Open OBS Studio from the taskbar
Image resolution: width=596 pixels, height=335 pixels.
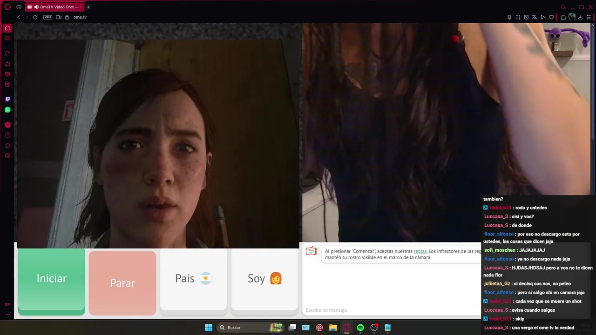click(x=374, y=328)
